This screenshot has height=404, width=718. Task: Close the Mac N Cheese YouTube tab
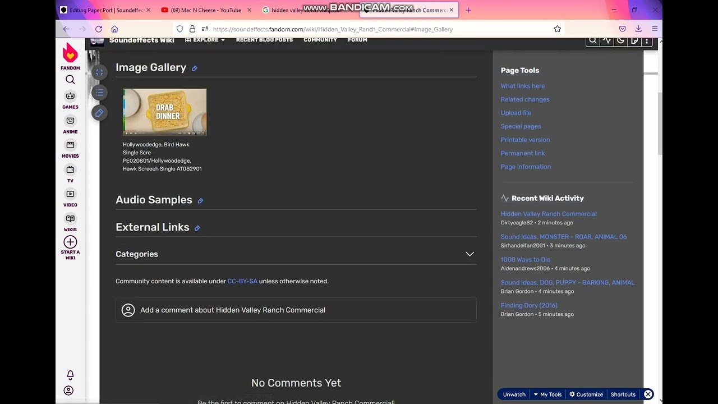(249, 10)
